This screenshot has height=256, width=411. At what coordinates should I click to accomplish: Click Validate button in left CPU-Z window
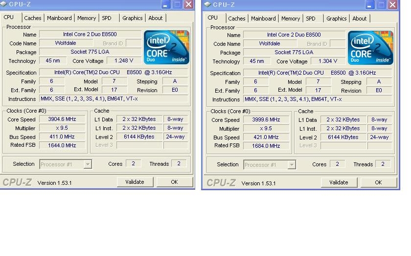coord(135,182)
